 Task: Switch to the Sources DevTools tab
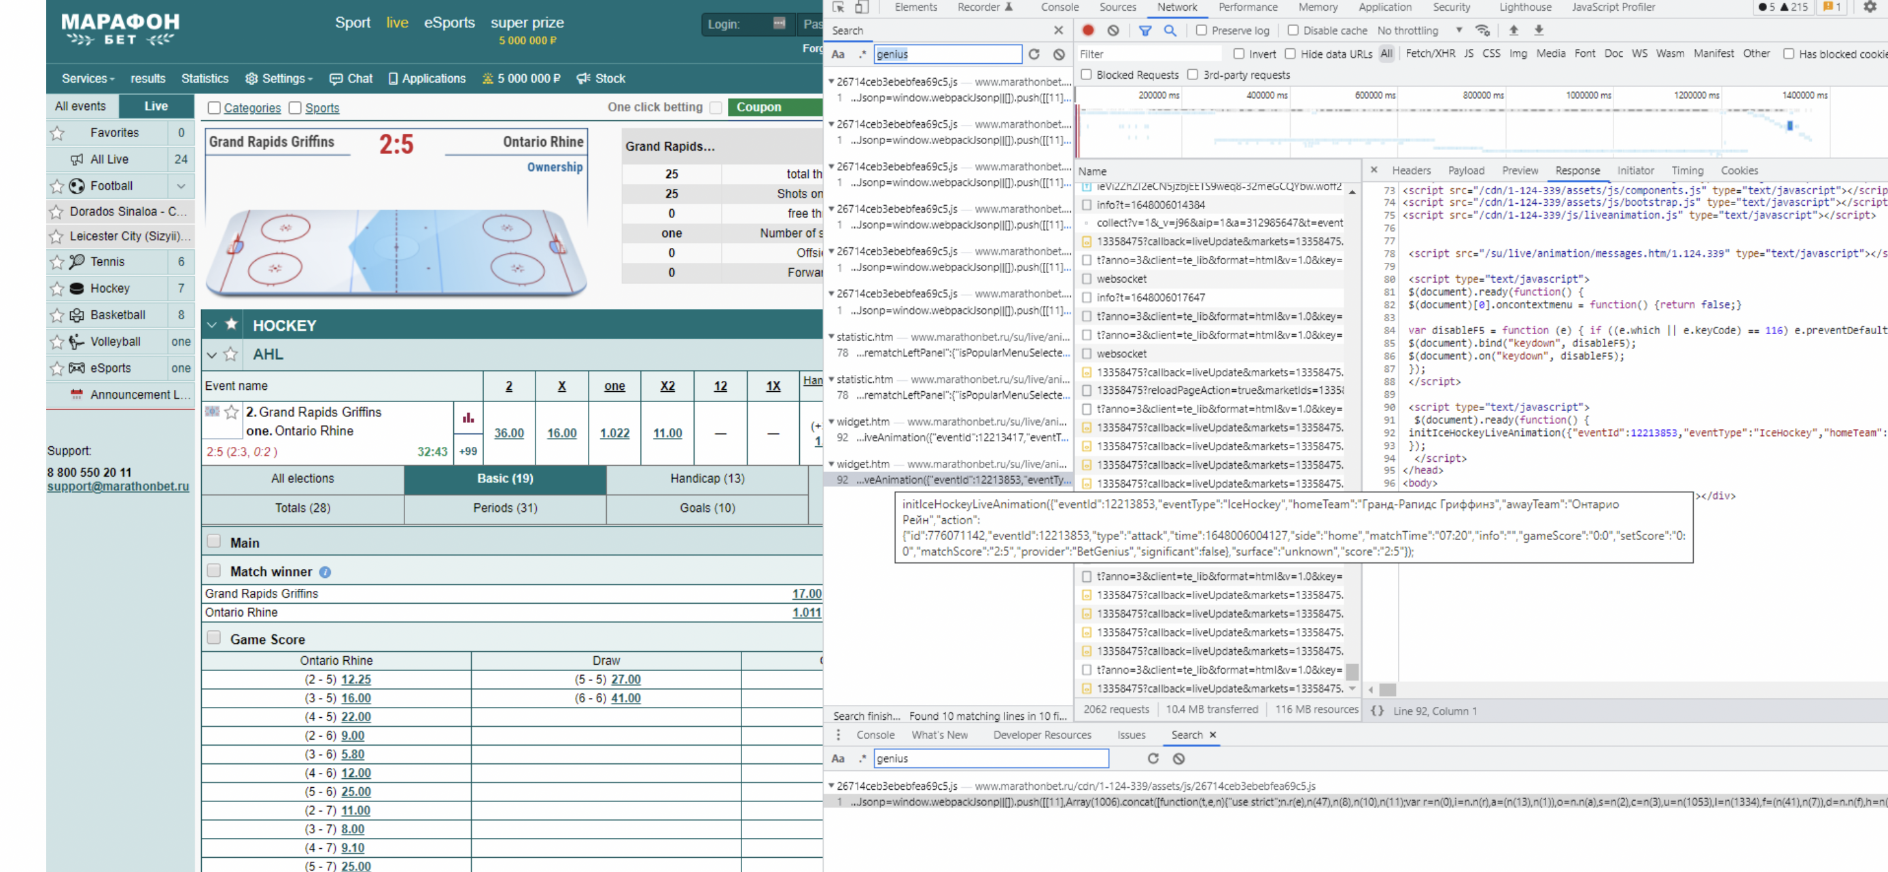click(1117, 7)
